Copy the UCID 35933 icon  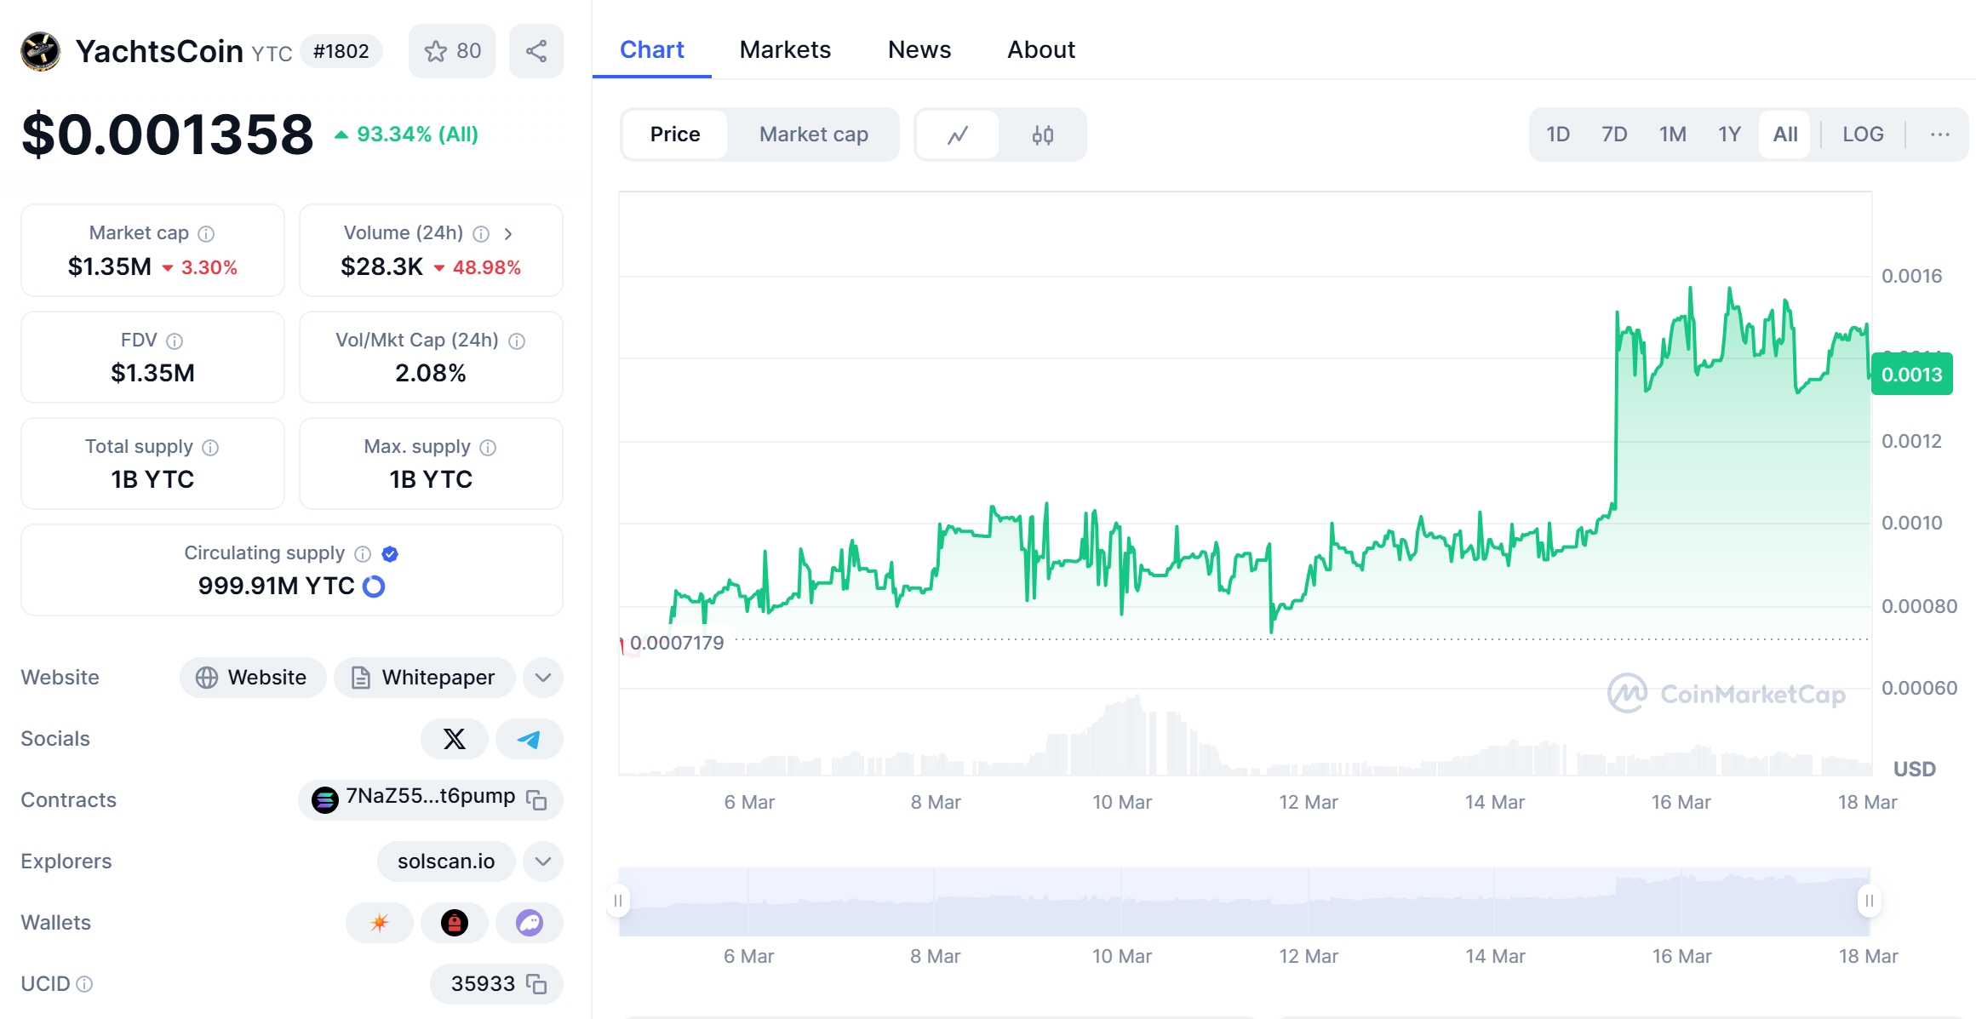(x=536, y=984)
